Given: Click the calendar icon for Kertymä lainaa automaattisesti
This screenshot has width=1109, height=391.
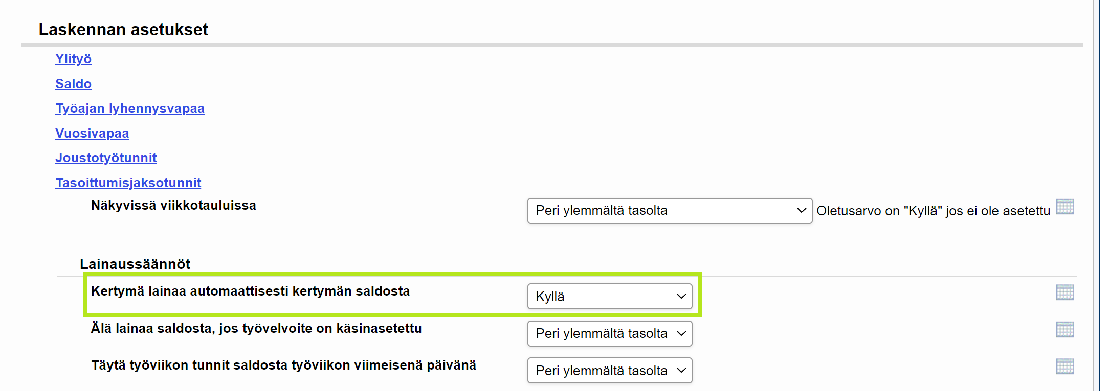Looking at the screenshot, I should 1065,292.
